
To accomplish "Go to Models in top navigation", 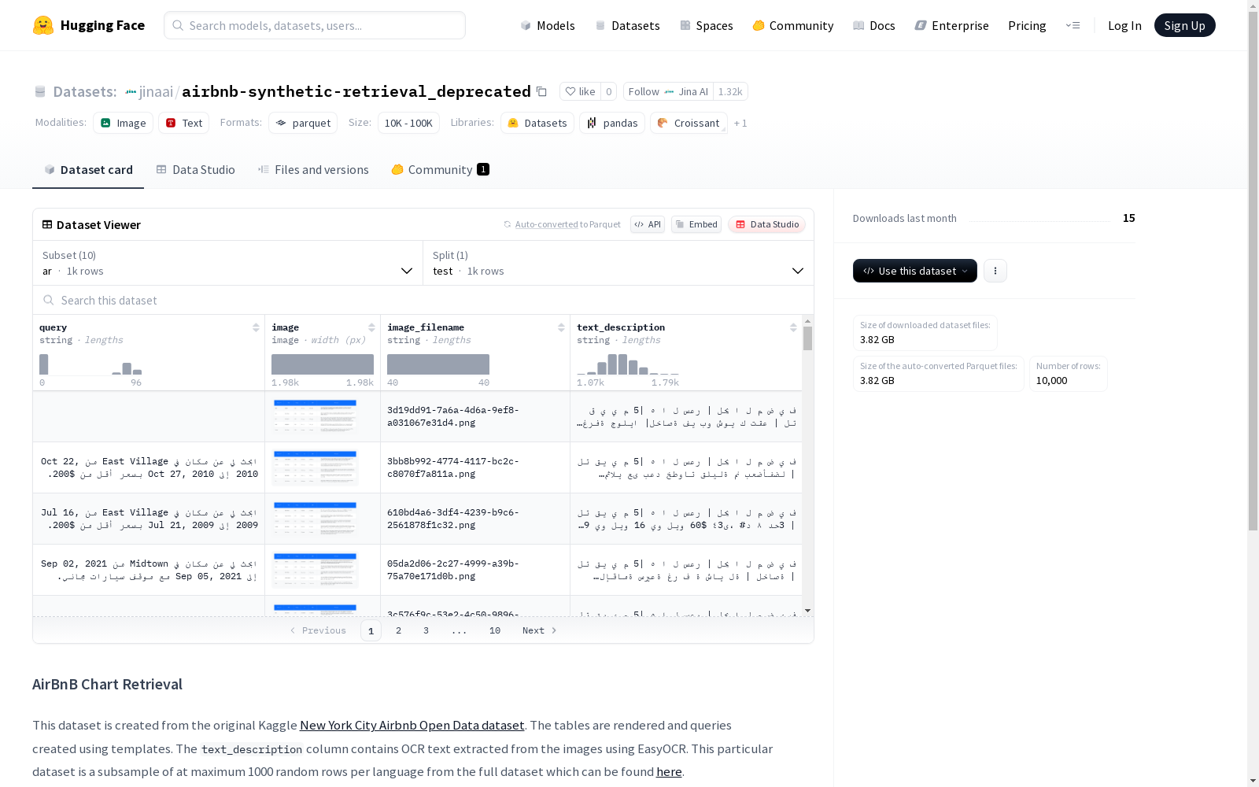I will (548, 25).
